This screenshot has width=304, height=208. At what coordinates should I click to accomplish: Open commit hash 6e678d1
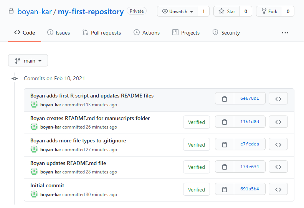click(249, 99)
